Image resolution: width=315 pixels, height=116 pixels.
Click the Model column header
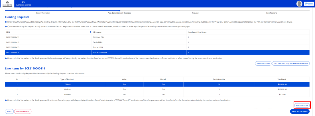[163, 79]
